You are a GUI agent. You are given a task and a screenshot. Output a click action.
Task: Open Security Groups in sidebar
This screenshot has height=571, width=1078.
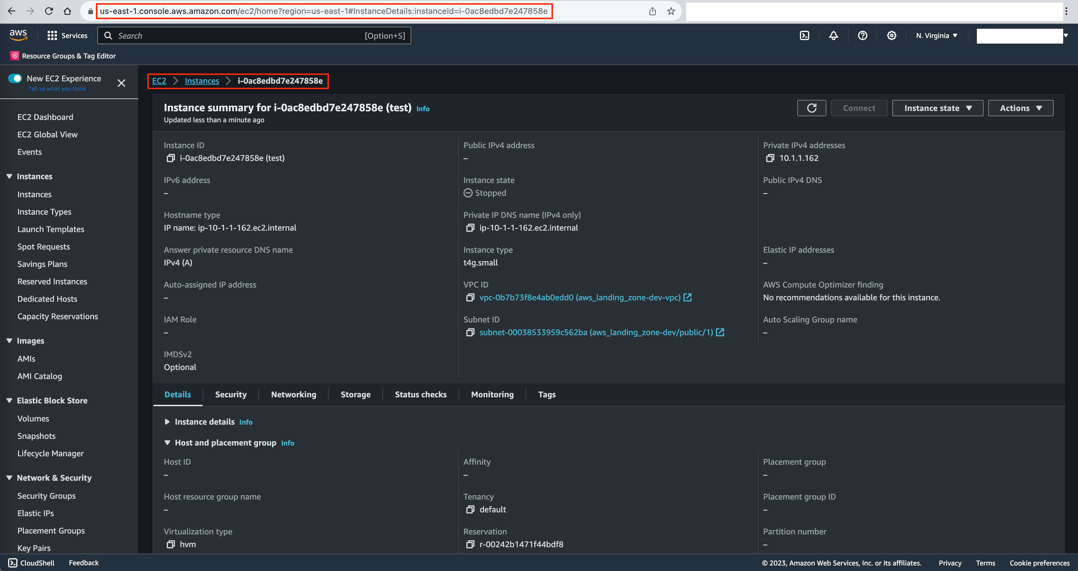coord(46,496)
